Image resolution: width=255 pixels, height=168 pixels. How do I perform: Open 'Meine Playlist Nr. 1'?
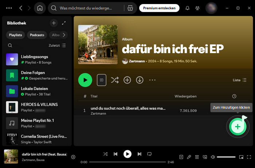tap(37, 123)
